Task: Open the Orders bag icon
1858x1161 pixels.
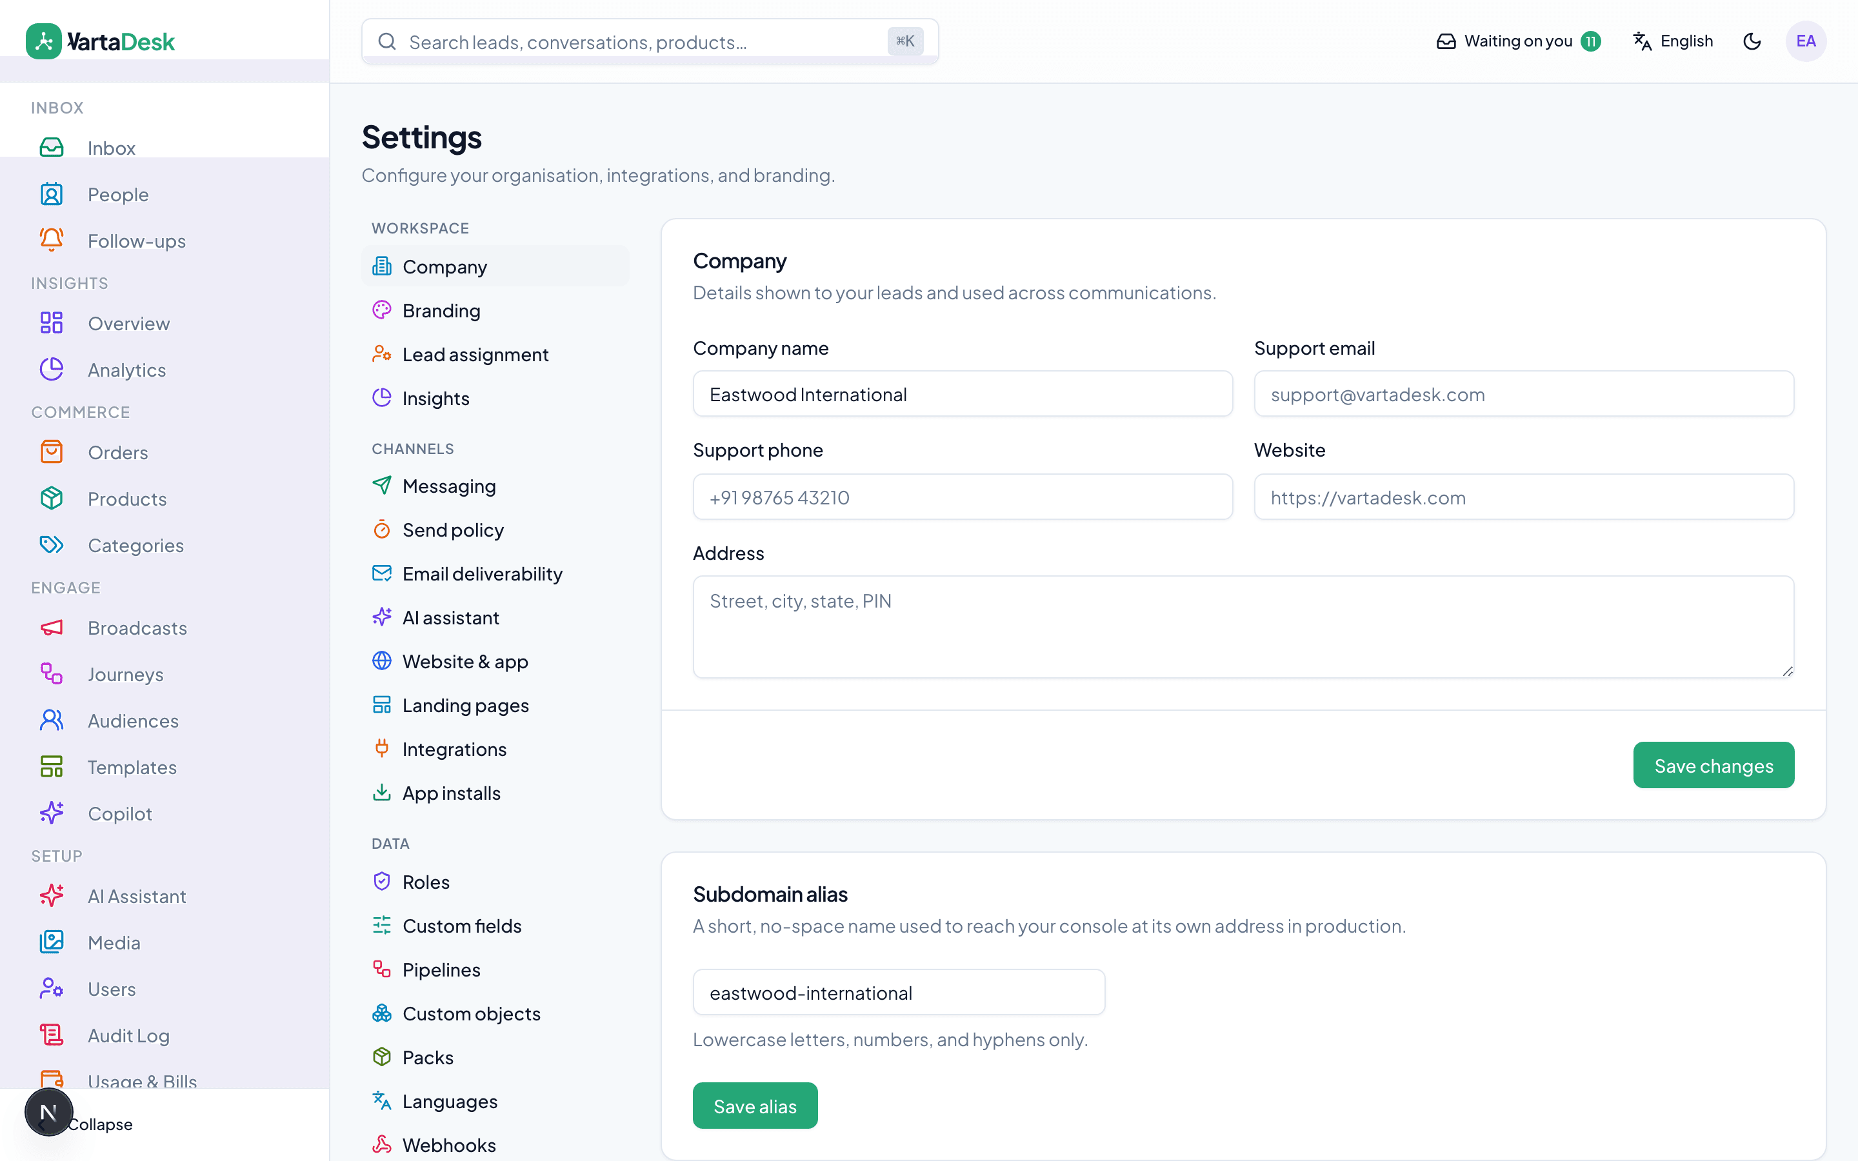Action: (x=52, y=452)
